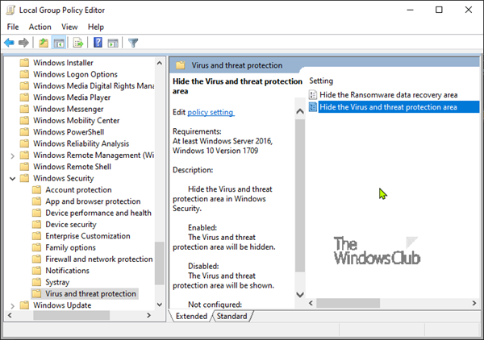Click the Systray folder icon

(x=37, y=282)
